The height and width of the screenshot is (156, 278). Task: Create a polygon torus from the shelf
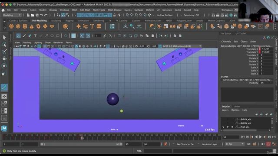tap(38, 26)
